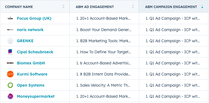Select 'How To Define Your Target...' cell

click(x=104, y=52)
